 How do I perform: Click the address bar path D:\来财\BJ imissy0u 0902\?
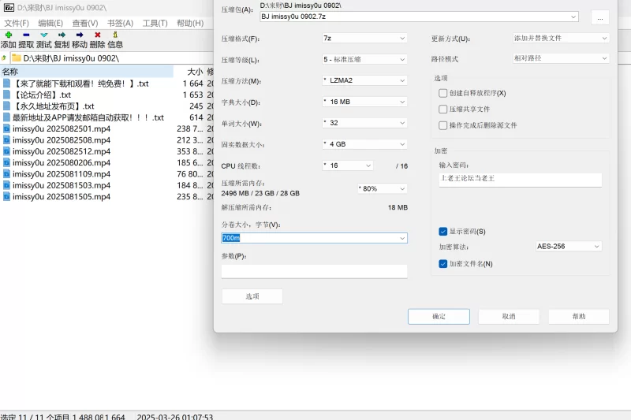coord(71,58)
